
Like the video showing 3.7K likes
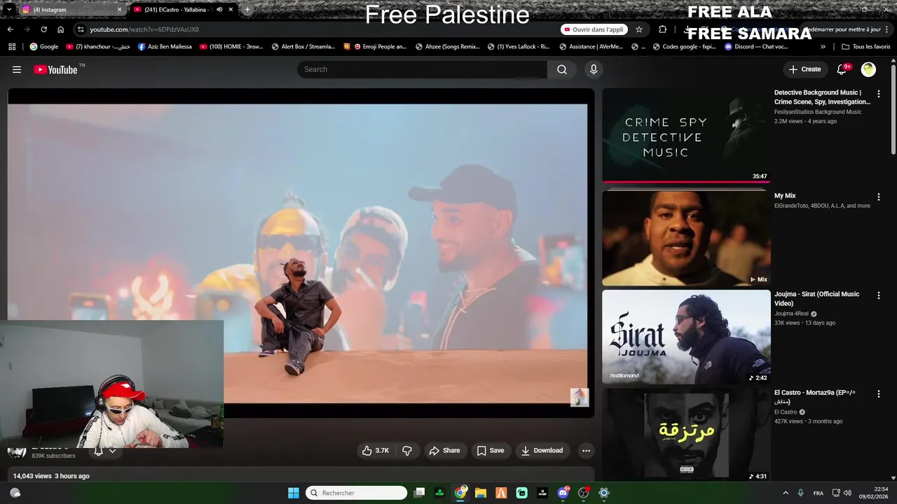(375, 451)
